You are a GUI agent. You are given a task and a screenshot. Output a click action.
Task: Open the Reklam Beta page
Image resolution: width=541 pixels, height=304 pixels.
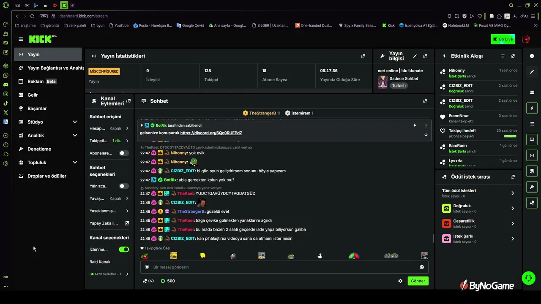(x=48, y=81)
